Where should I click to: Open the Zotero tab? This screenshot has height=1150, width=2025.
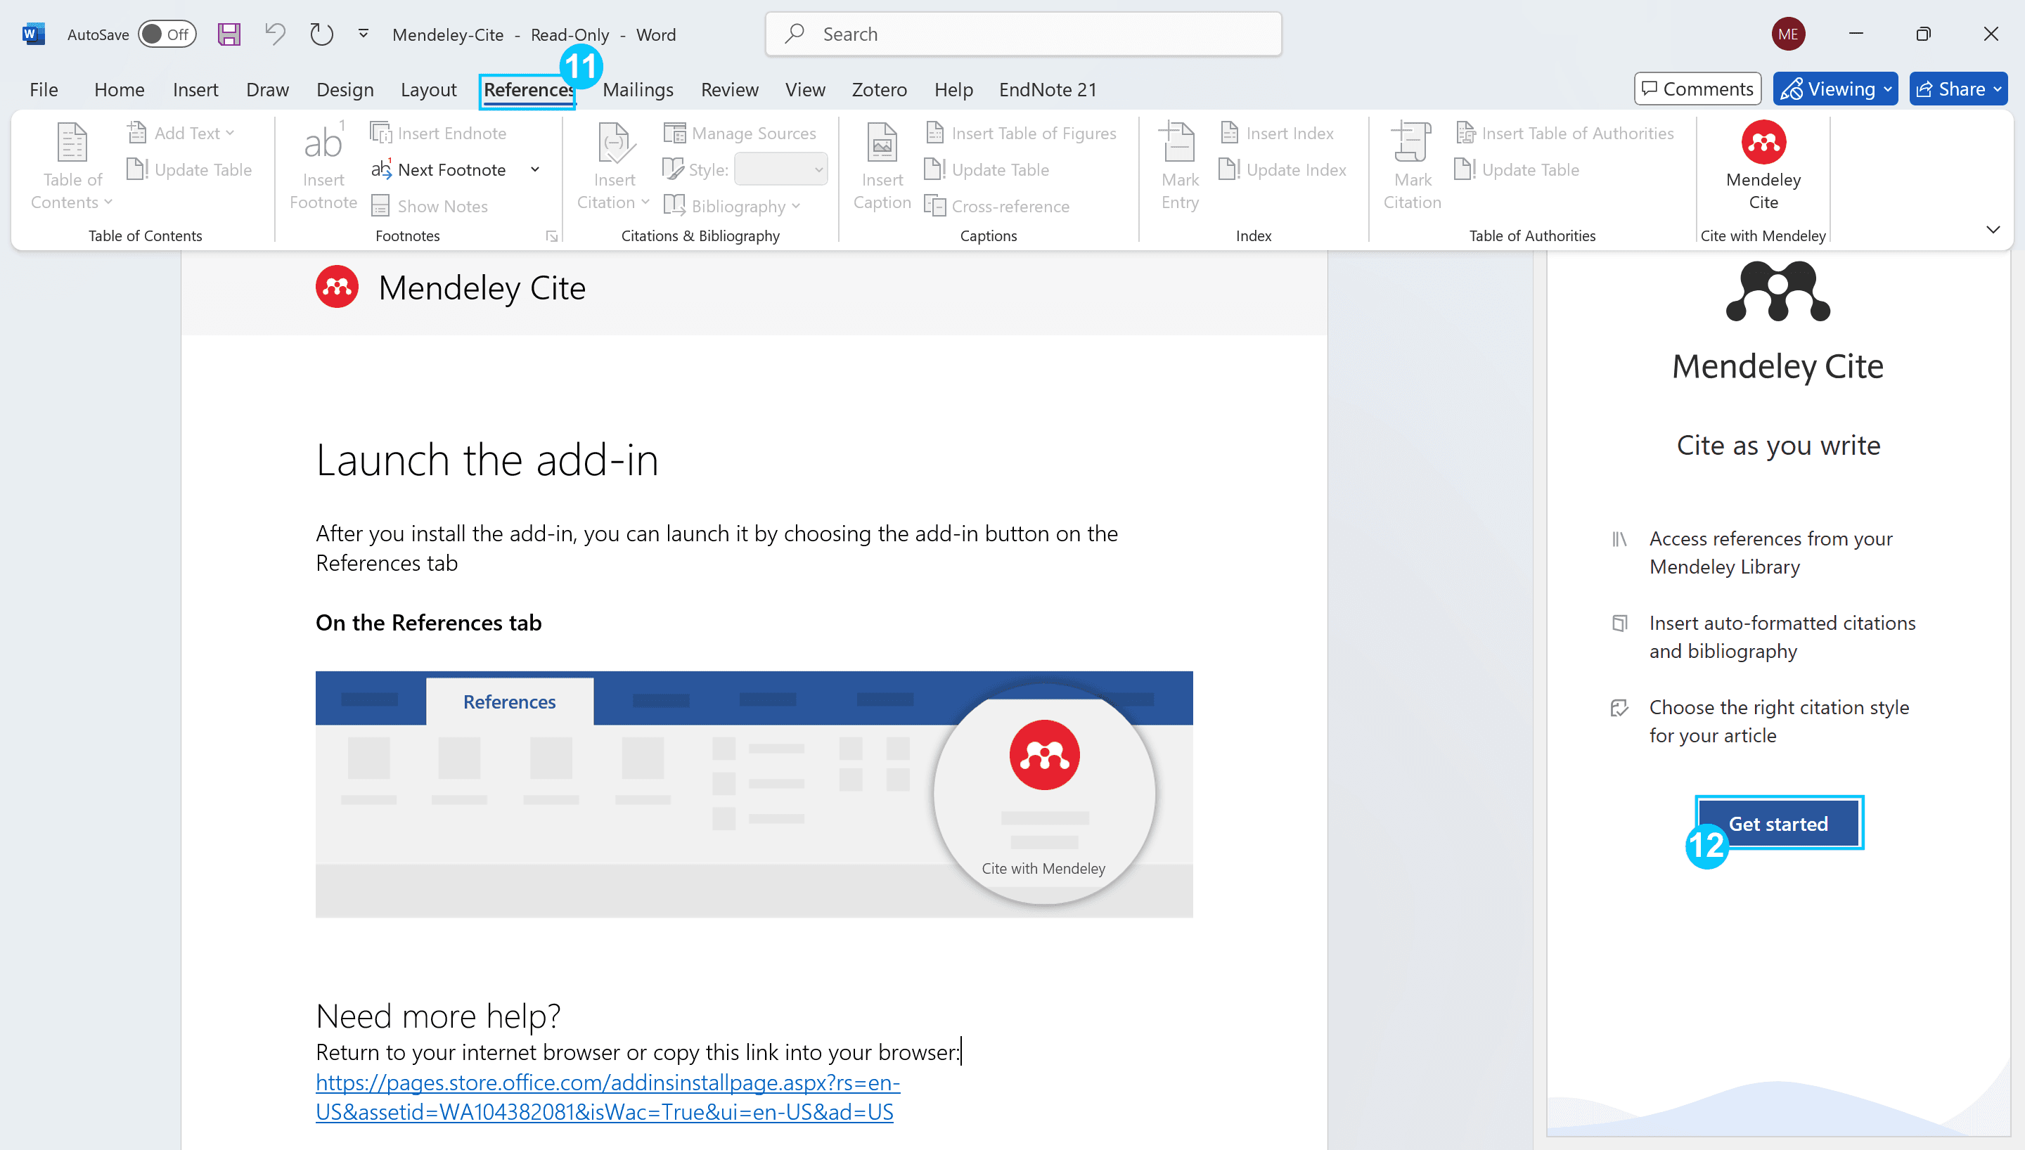click(x=879, y=89)
